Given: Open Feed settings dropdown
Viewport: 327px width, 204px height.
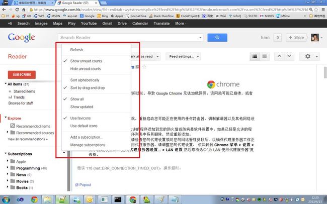Looking at the screenshot, I should click(183, 56).
